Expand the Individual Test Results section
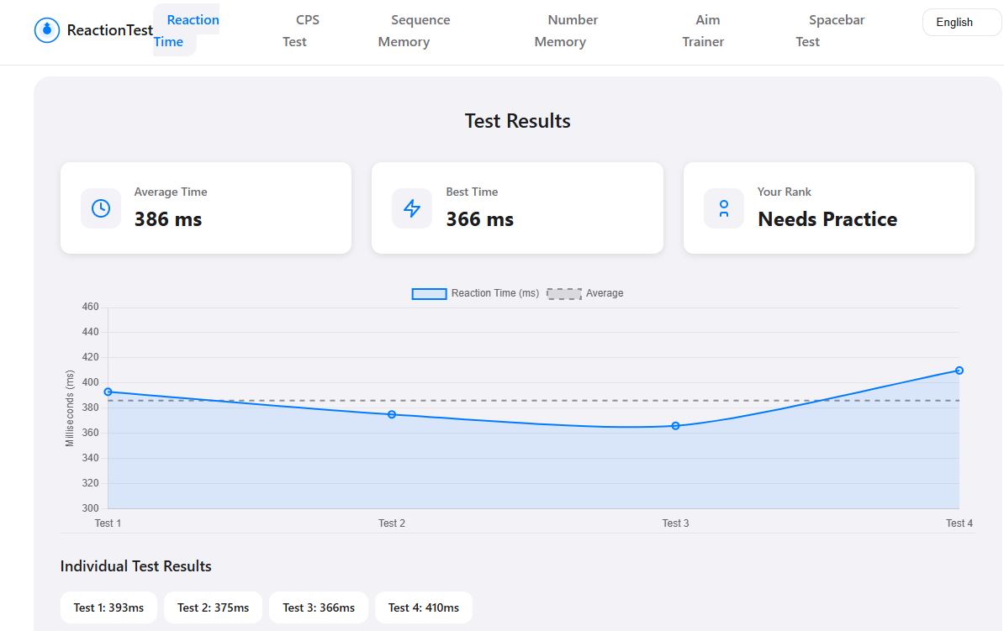Viewport: 1004px width, 631px height. (x=136, y=565)
